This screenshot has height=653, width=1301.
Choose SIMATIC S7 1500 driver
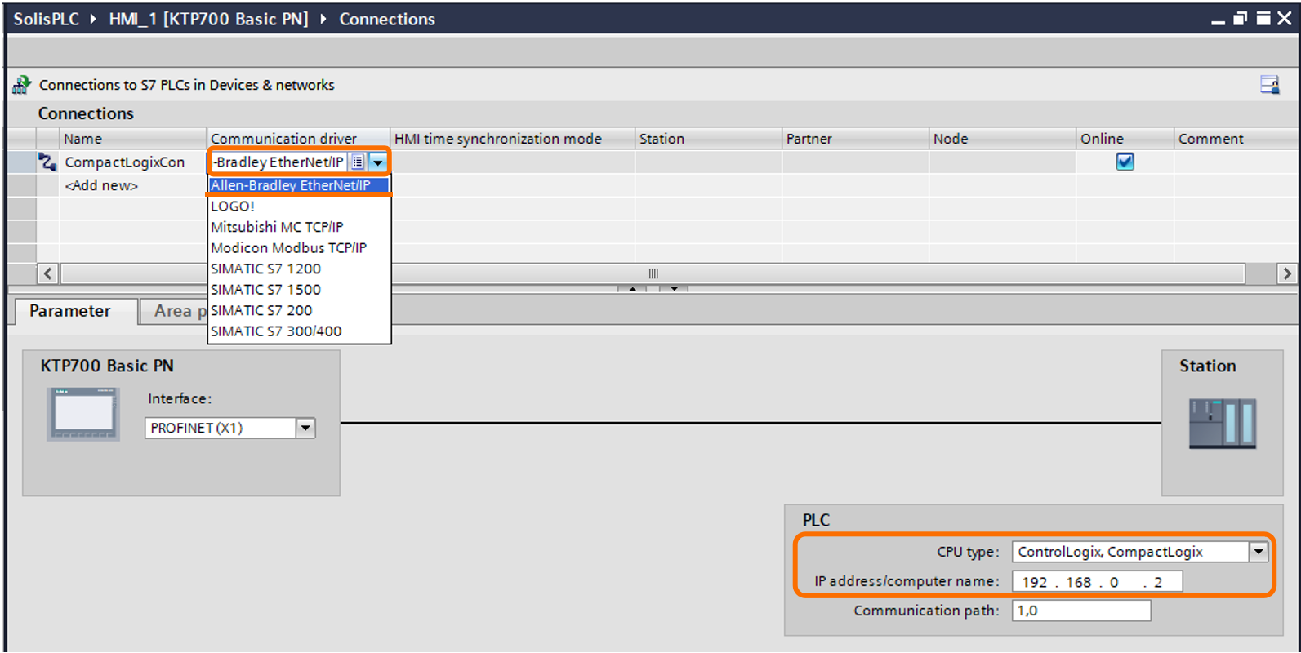click(x=299, y=290)
